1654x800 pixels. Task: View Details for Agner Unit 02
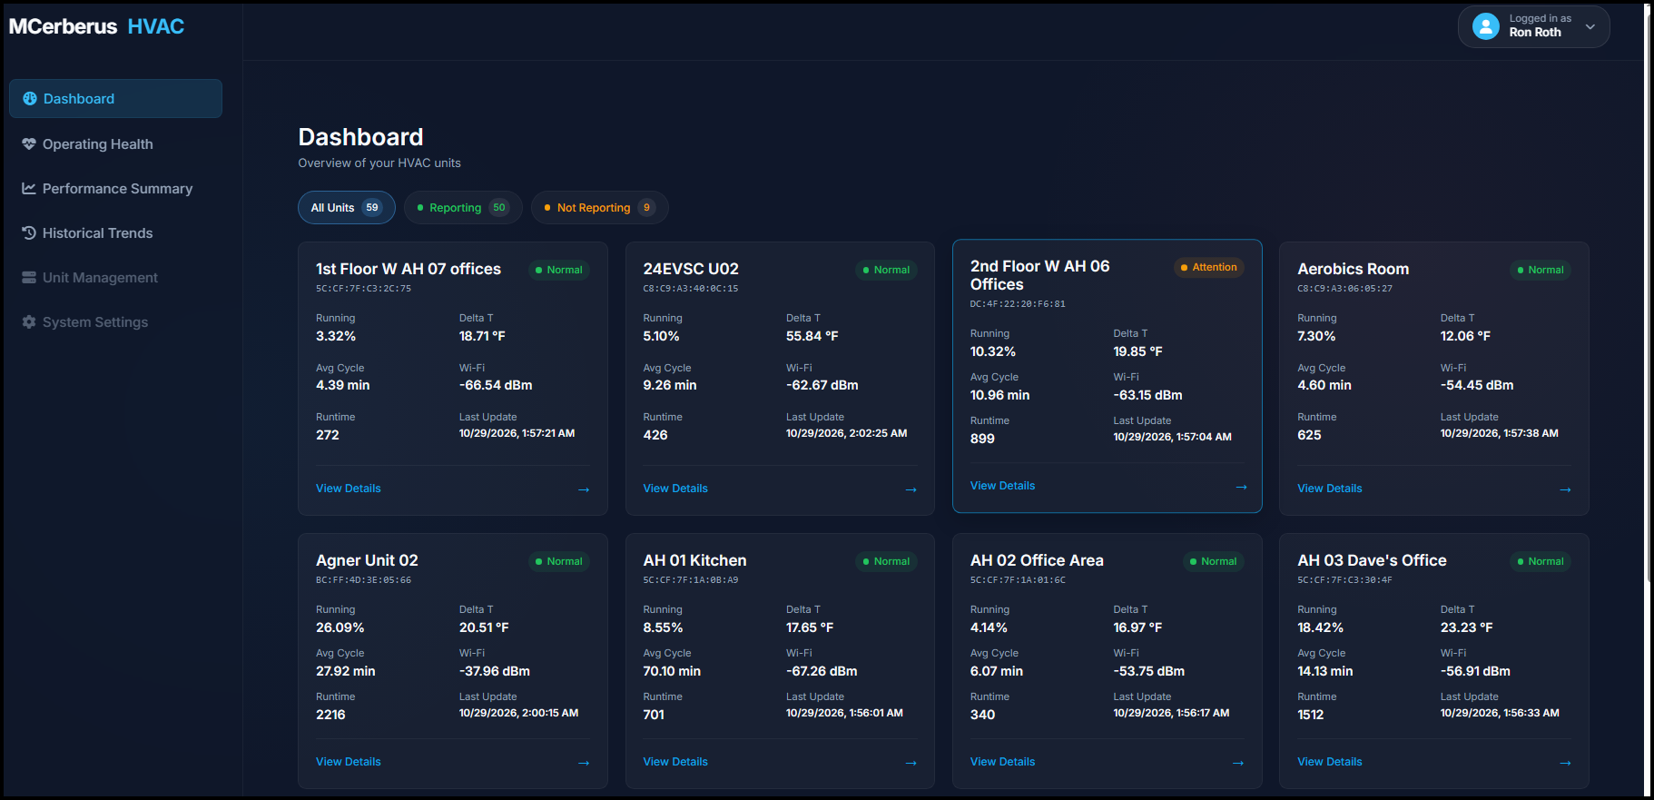point(349,762)
